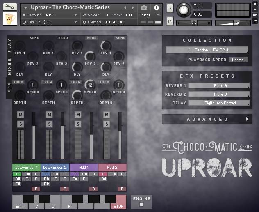Click the REV 1 knob on Low-Ender 2
Image resolution: width=259 pixels, height=212 pixels.
click(49, 46)
